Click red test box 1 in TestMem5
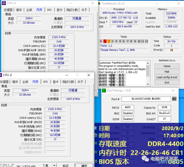Viewport: 184px width, 167px height. [x=105, y=41]
